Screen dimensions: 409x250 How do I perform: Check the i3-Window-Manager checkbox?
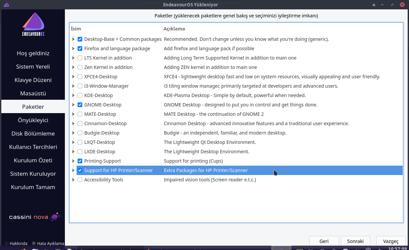[x=80, y=86]
